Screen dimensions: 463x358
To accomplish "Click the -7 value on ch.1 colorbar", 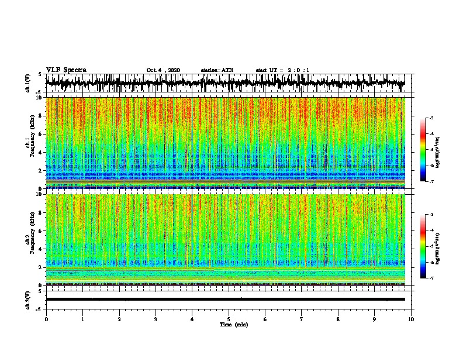I will [x=431, y=181].
